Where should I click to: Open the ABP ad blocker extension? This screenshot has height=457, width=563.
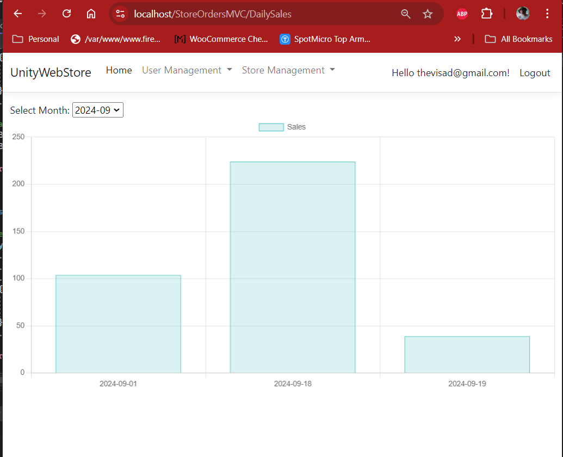click(462, 14)
